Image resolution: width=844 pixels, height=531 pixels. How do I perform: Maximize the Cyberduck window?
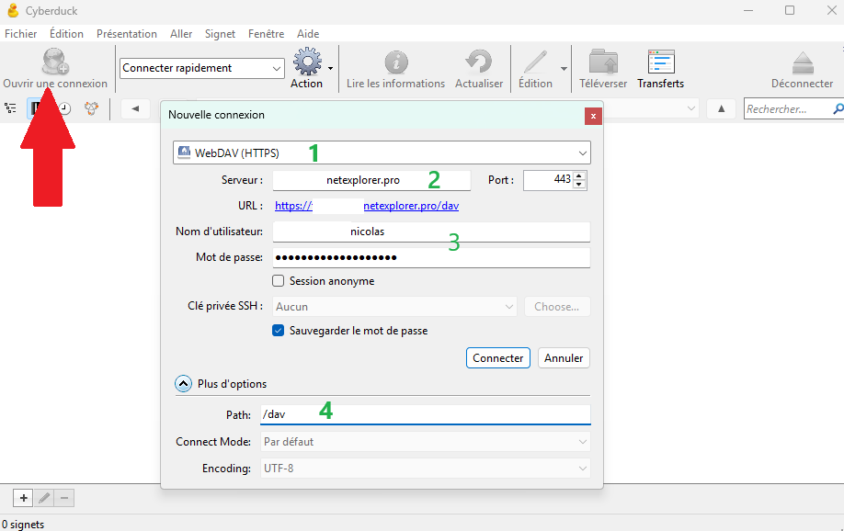click(790, 10)
